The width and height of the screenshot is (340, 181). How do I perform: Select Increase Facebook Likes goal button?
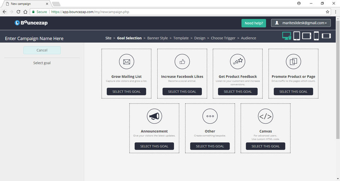[x=182, y=92]
